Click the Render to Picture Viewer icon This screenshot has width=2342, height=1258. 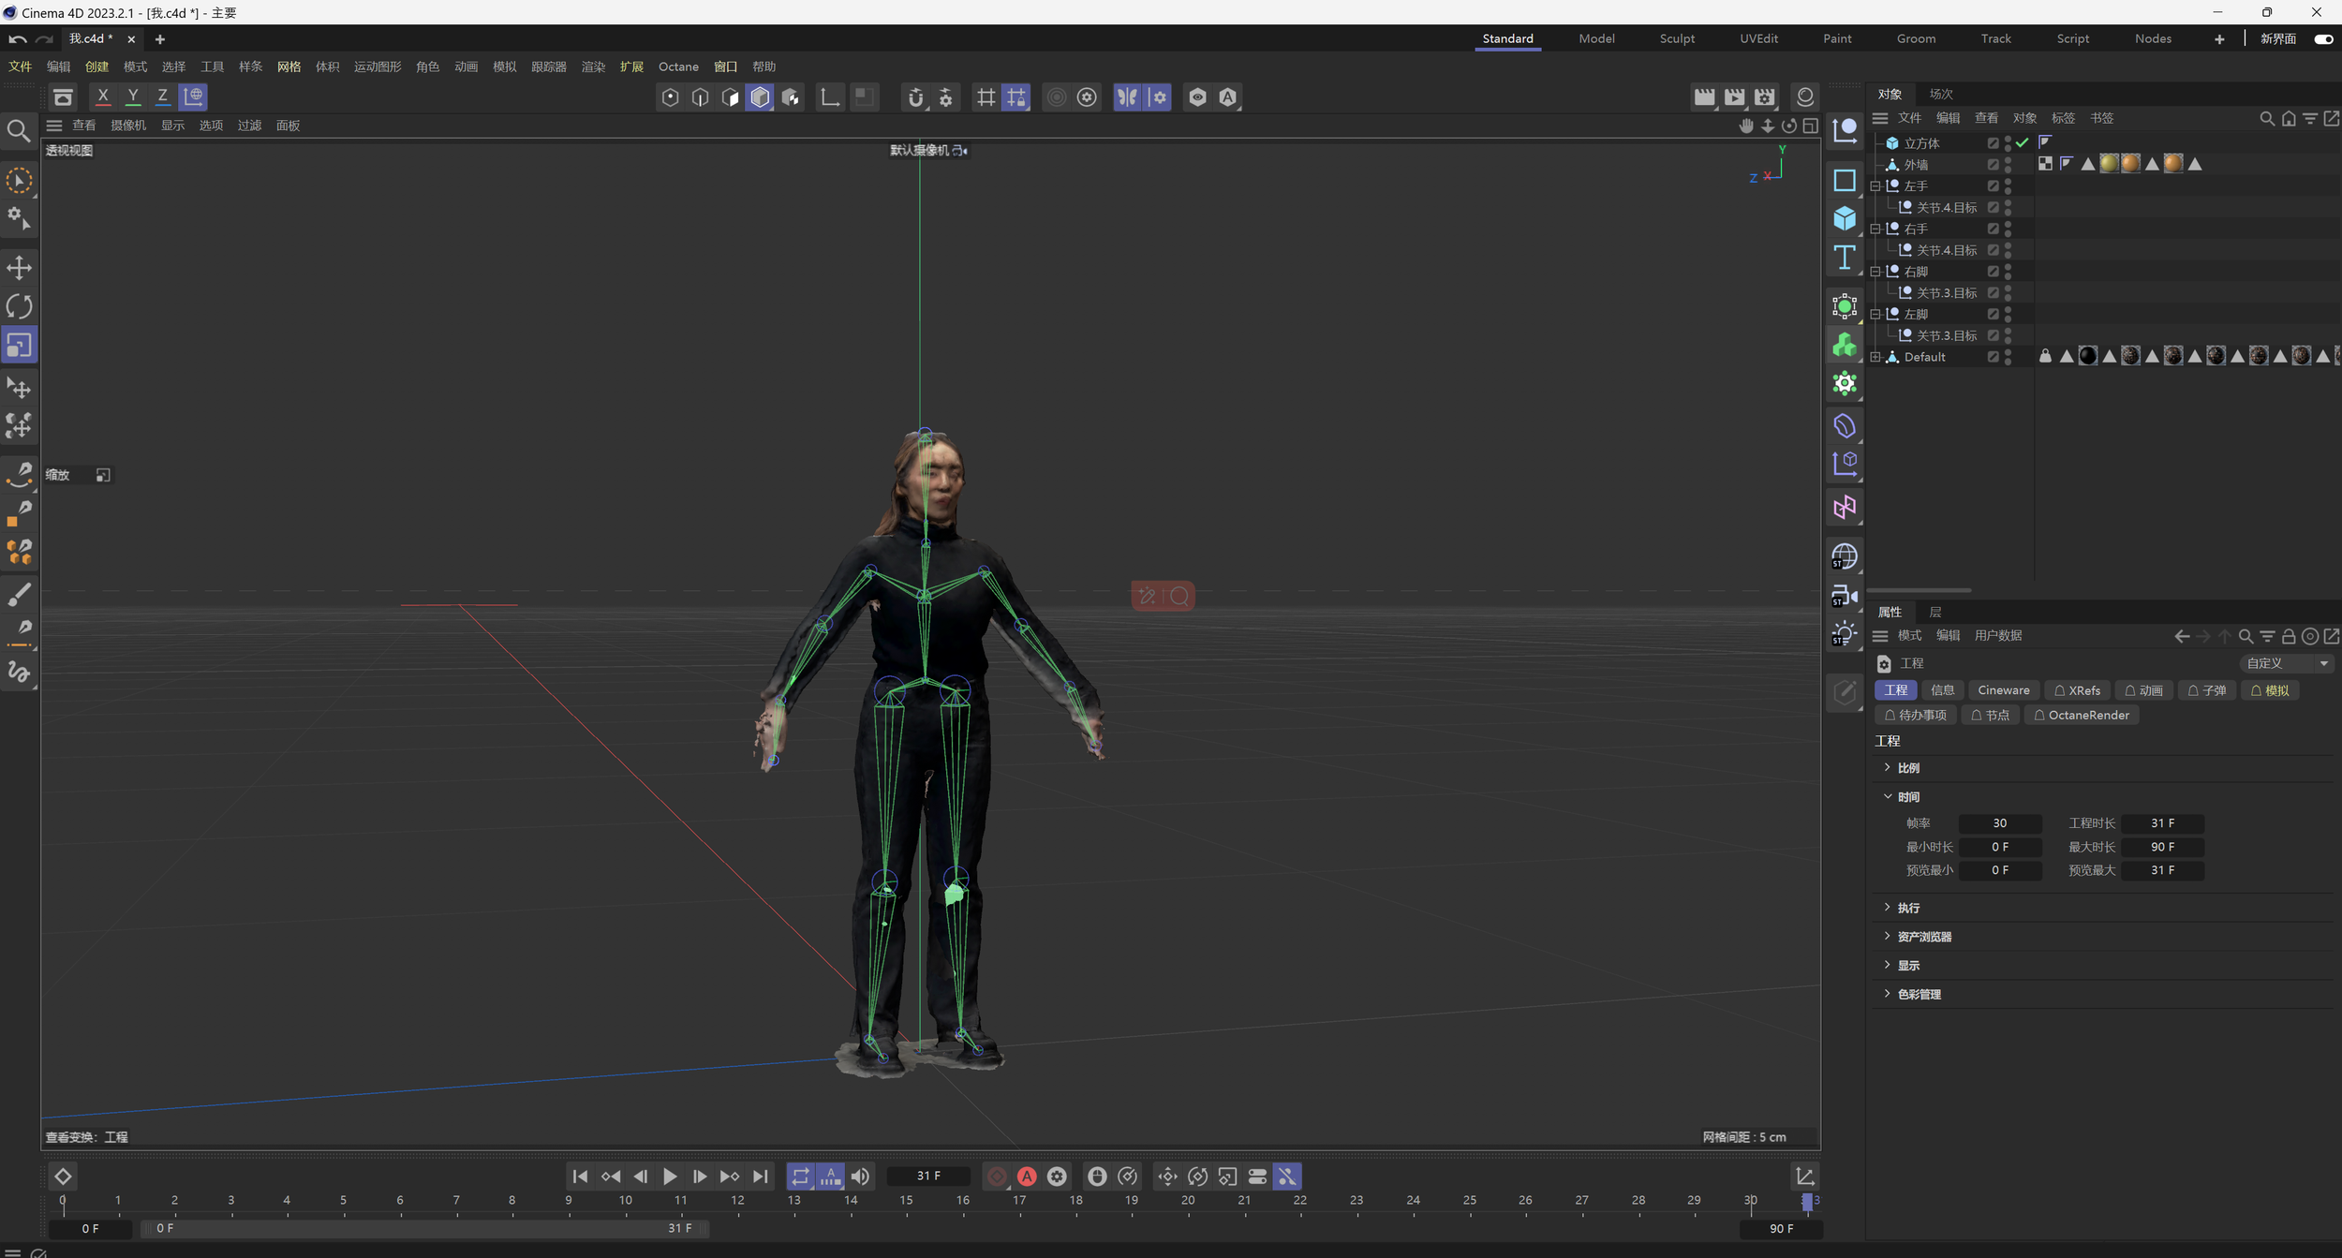pyautogui.click(x=1734, y=96)
